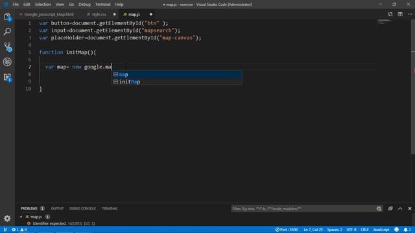Change language mode via JavaScript status item
The height and width of the screenshot is (233, 415).
click(381, 230)
